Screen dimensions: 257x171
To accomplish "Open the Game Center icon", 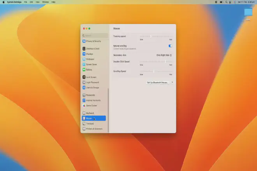I will click(84, 105).
